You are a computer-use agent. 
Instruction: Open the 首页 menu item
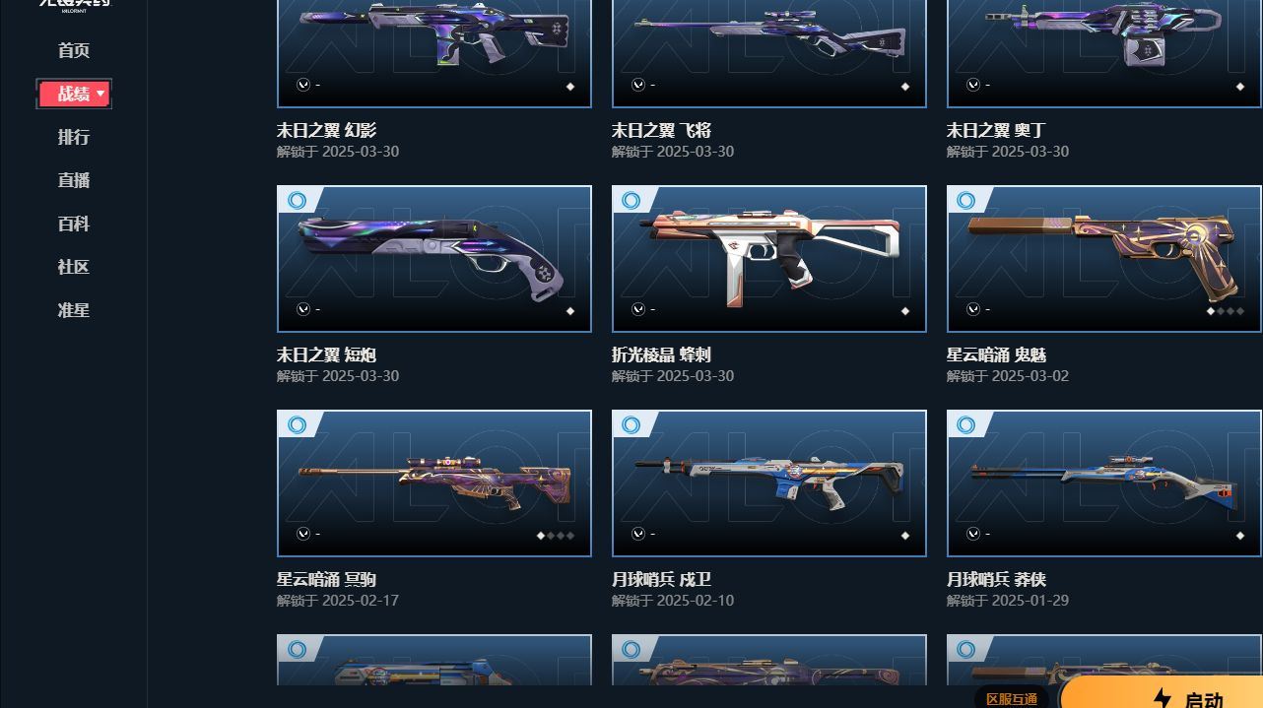[x=74, y=50]
